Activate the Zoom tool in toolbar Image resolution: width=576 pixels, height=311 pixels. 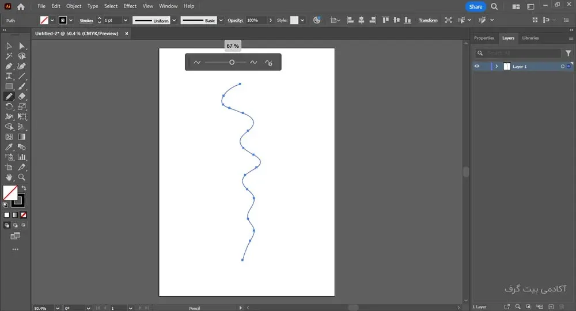point(22,177)
